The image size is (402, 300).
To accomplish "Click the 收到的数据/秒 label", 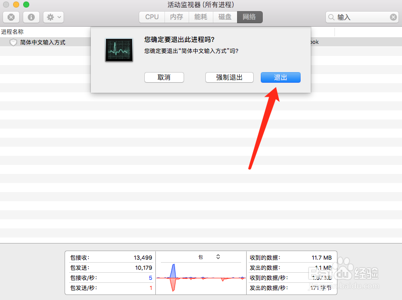I will (269, 278).
